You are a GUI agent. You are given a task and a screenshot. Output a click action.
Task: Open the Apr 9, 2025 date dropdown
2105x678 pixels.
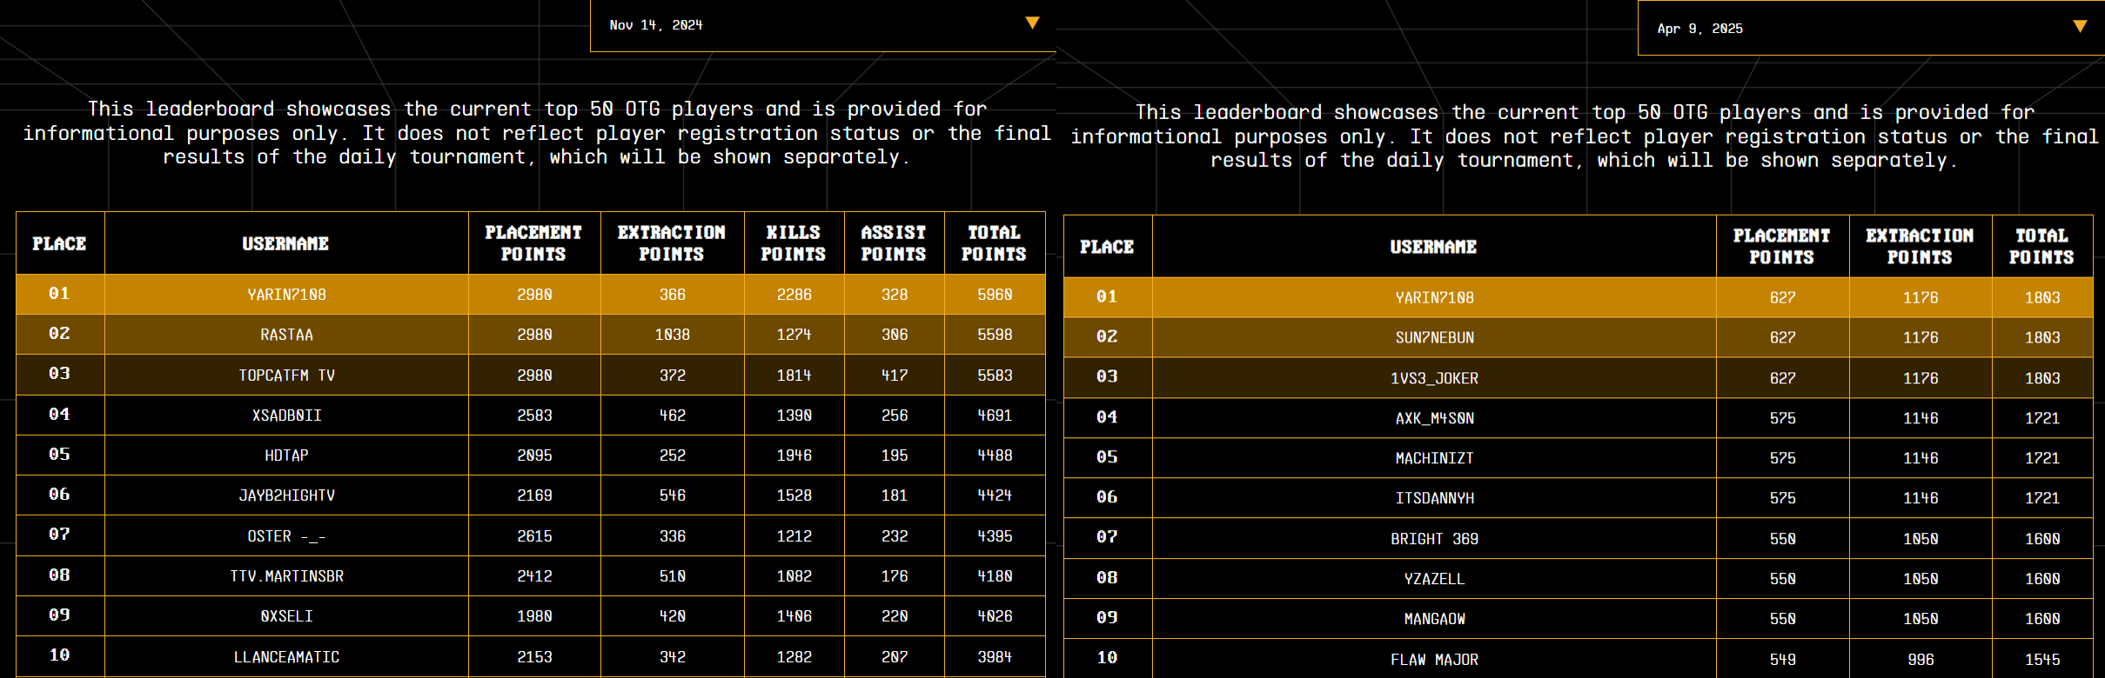(x=1869, y=29)
